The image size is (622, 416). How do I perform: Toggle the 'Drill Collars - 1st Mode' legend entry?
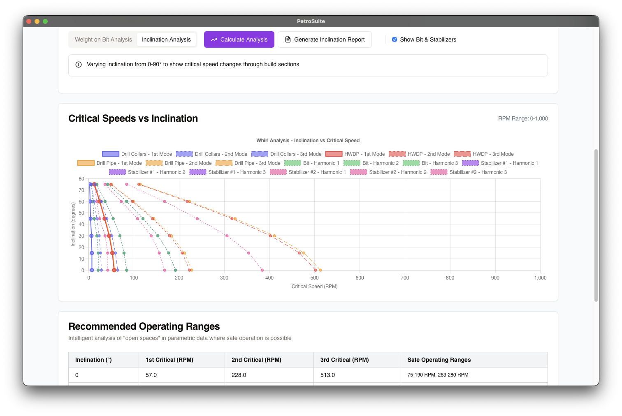coord(137,154)
